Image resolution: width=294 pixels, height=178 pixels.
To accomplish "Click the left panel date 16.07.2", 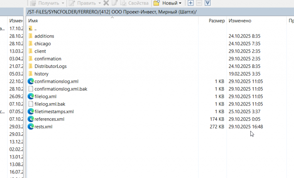I will pos(16,172).
